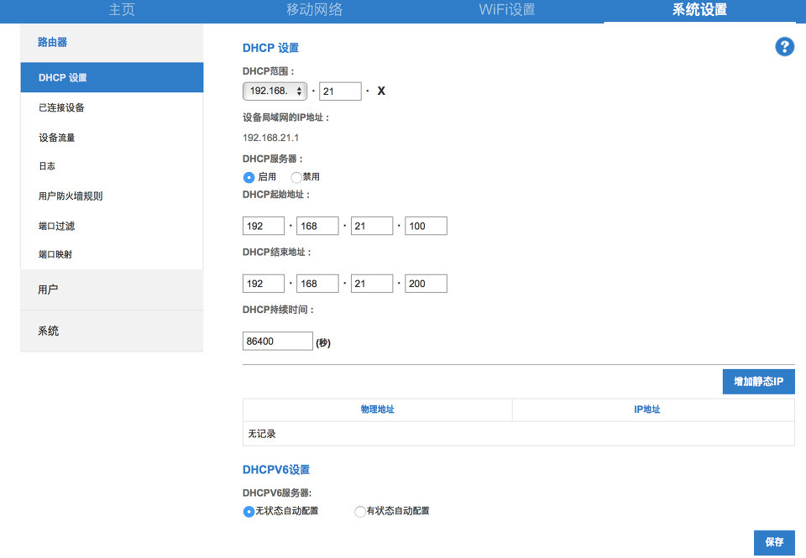806x558 pixels.
Task: Select the 禁用 DHCP server radio button
Action: (296, 178)
